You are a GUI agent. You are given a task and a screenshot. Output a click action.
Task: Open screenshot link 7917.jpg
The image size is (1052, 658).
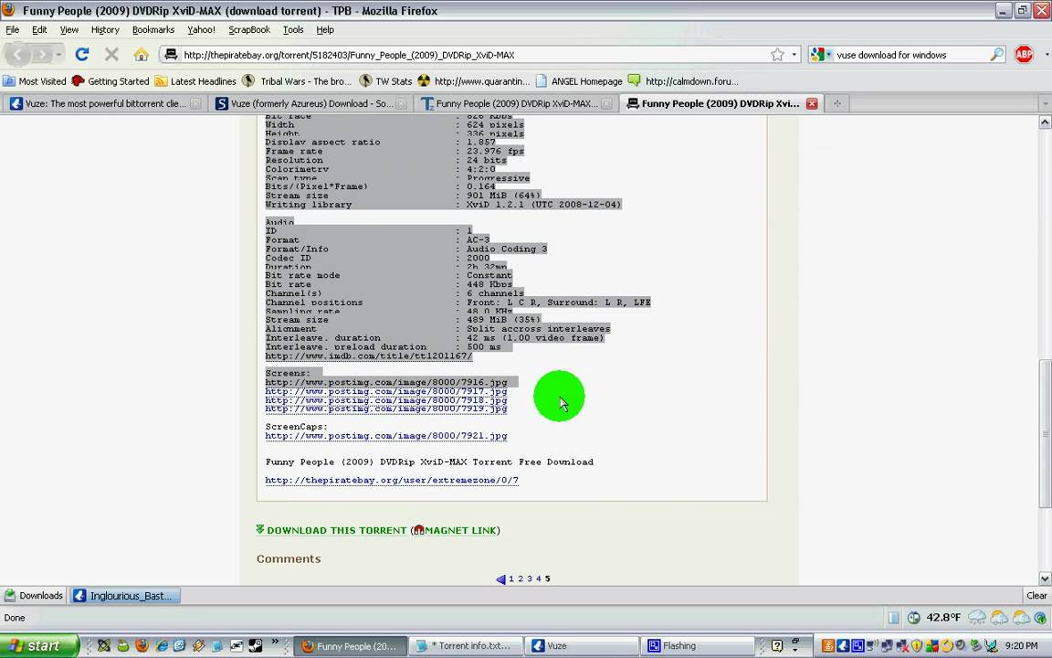tap(386, 391)
